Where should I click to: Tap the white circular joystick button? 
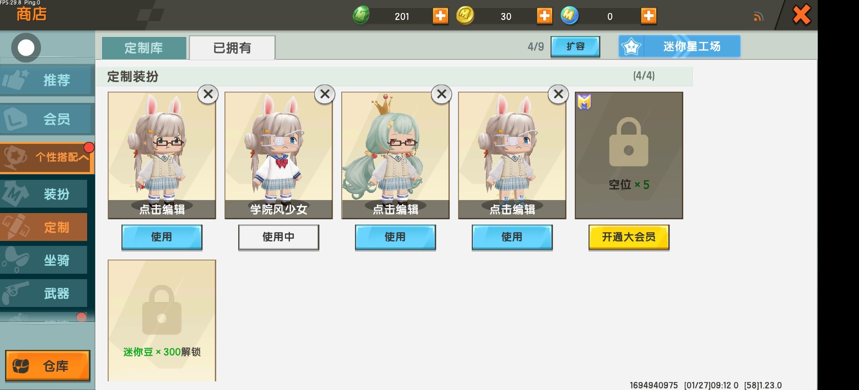click(26, 48)
